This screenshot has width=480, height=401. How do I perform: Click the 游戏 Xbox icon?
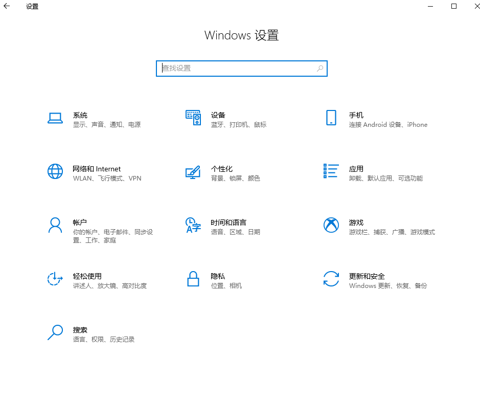click(331, 225)
